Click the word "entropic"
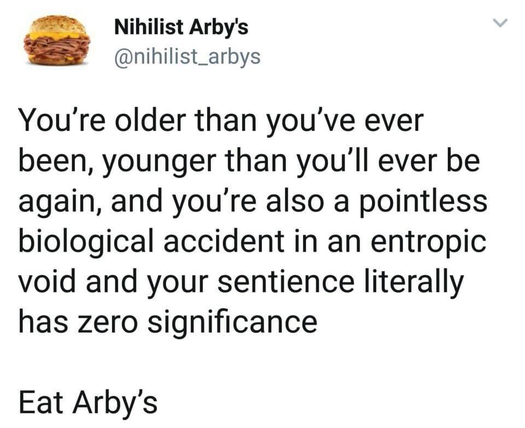The width and height of the screenshot is (525, 428). pyautogui.click(x=425, y=241)
